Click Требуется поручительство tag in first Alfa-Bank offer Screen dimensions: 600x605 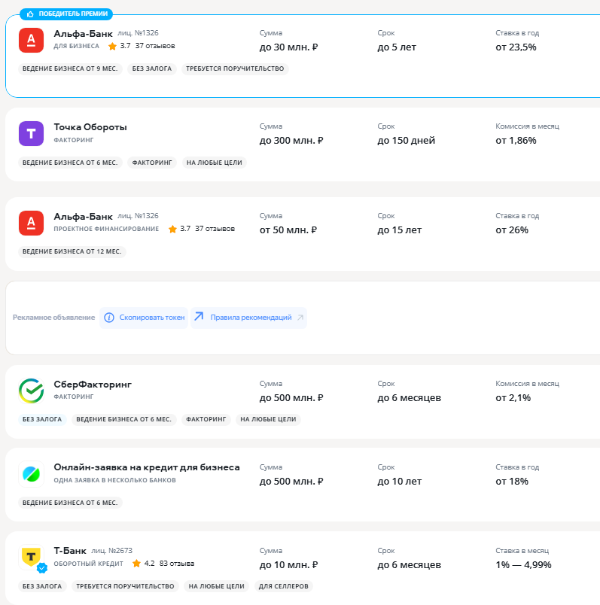click(235, 68)
